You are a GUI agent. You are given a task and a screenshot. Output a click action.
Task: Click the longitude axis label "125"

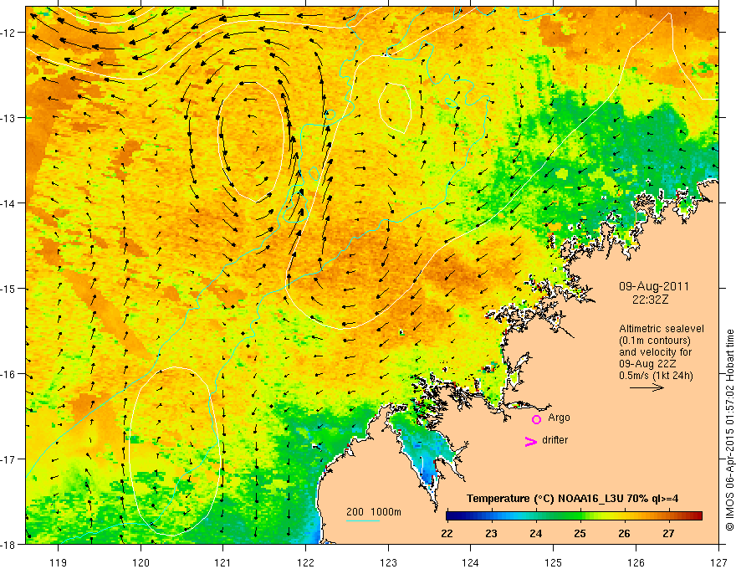[x=553, y=562]
